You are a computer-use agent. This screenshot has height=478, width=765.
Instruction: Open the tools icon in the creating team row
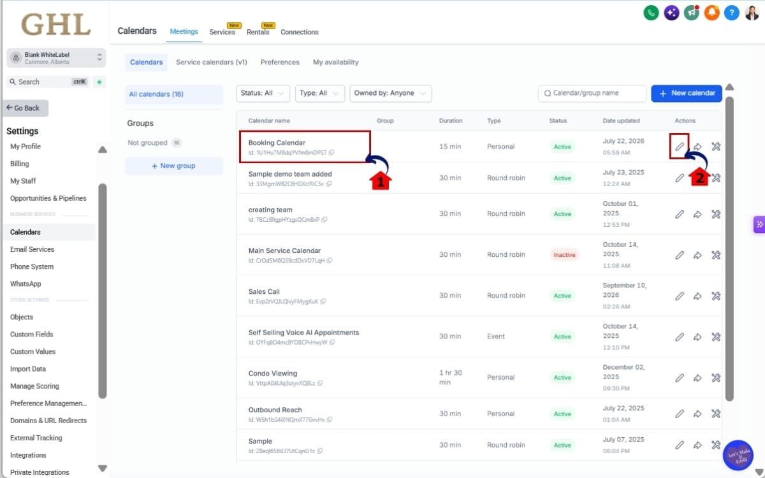715,214
